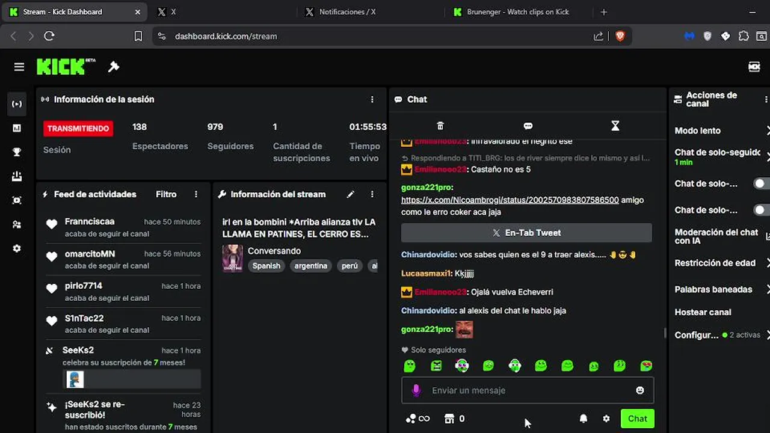Click the Conversando category thumbnail
This screenshot has height=433, width=770.
click(233, 258)
